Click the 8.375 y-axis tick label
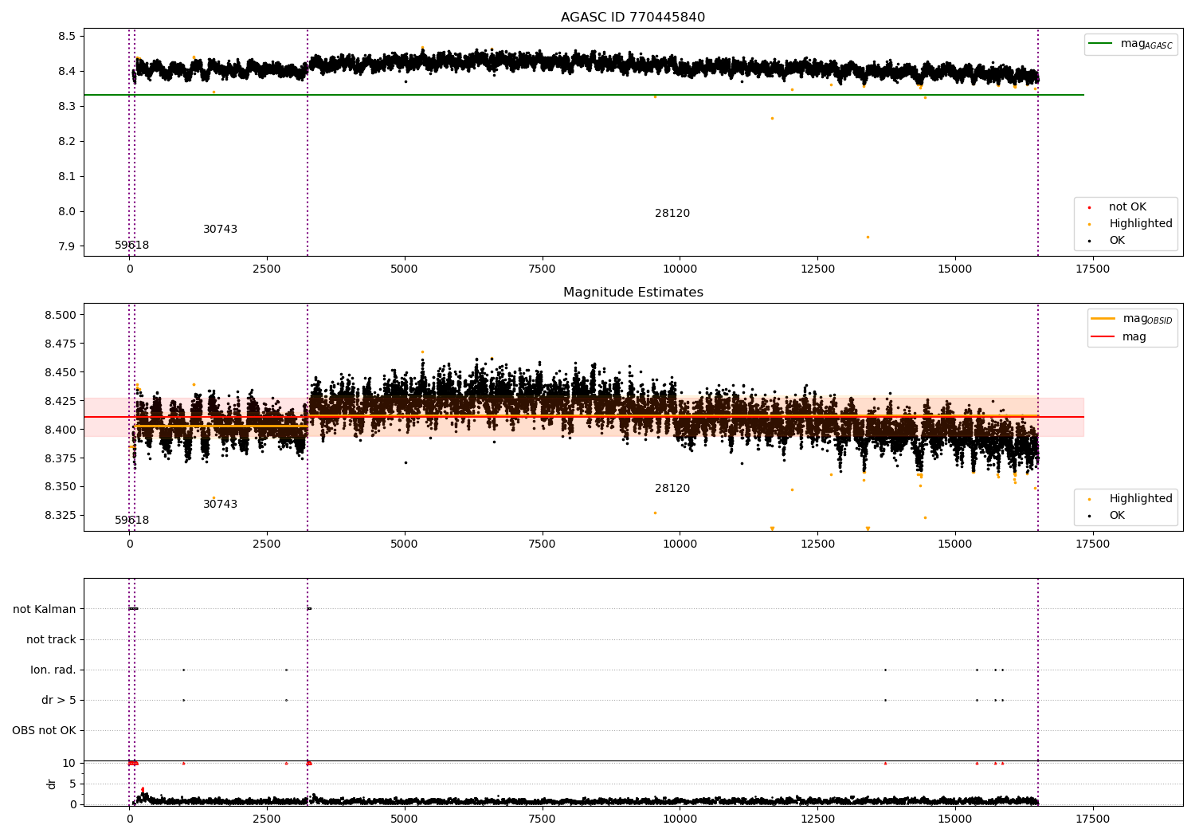 tap(61, 459)
